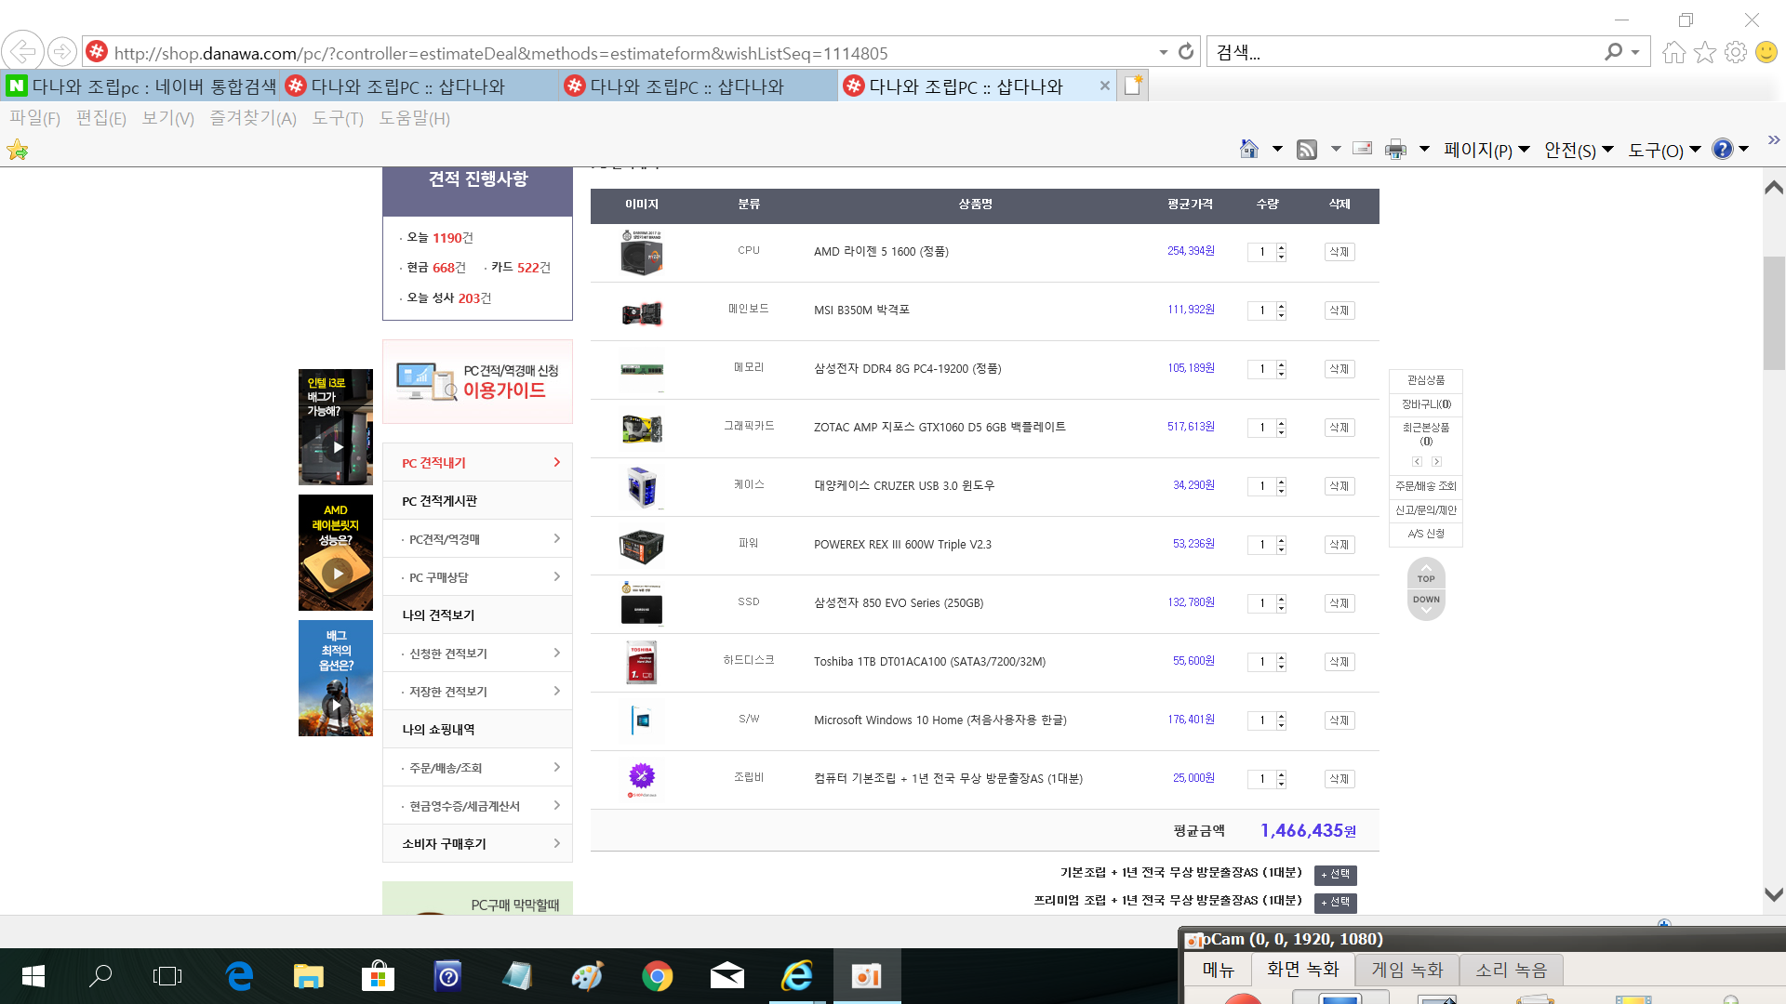Image resolution: width=1786 pixels, height=1004 pixels.
Task: Refresh the page with reload icon
Action: click(1186, 52)
